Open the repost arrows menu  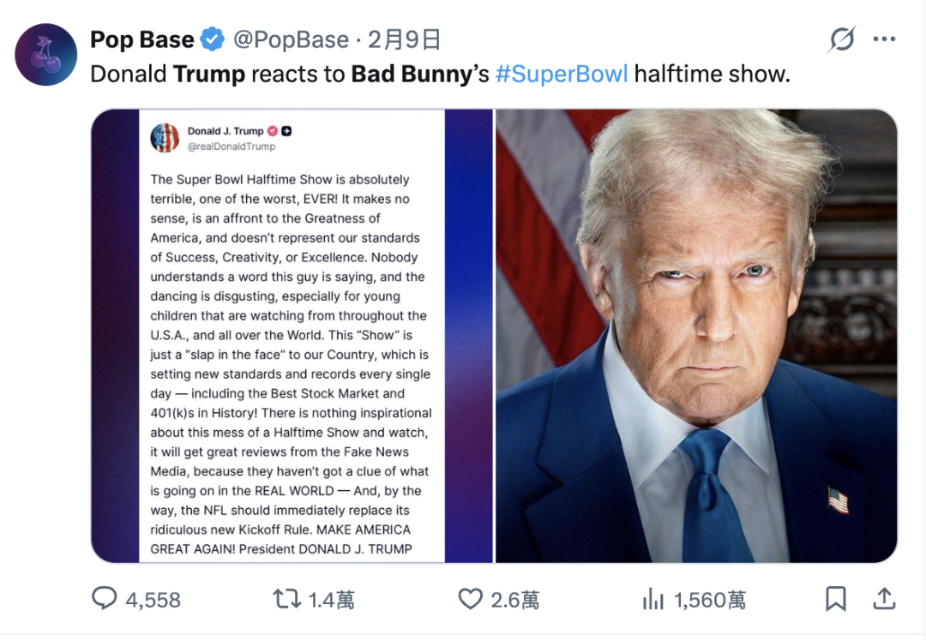point(286,599)
